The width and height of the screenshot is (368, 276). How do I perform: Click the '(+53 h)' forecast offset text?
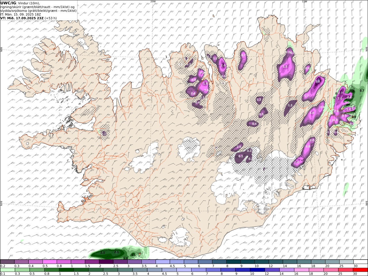(51, 18)
